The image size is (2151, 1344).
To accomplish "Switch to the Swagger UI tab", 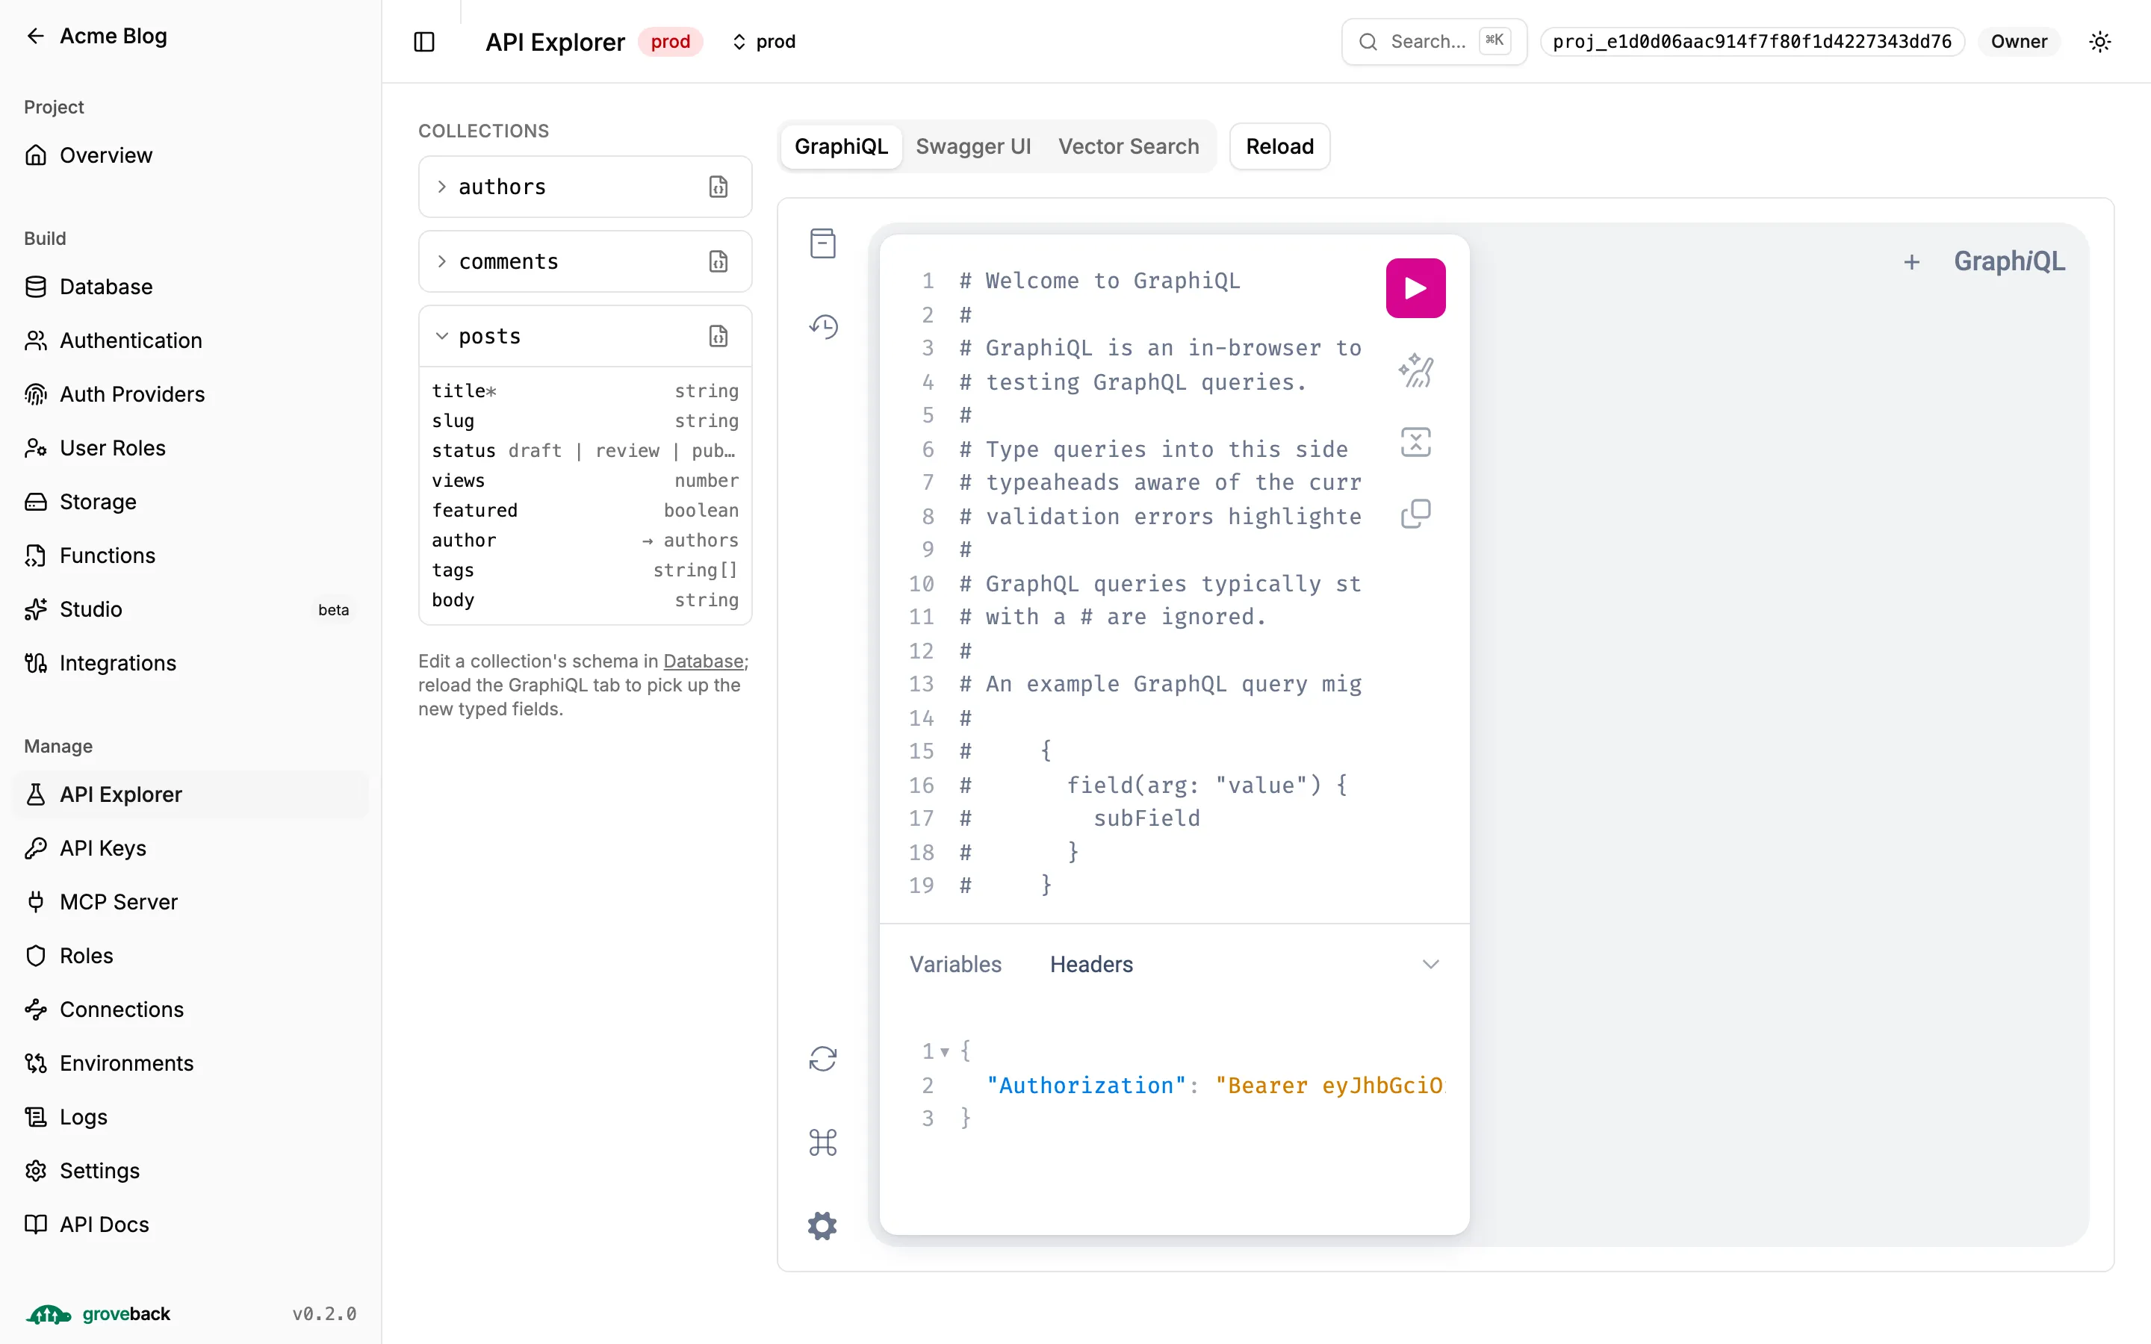I will click(973, 146).
